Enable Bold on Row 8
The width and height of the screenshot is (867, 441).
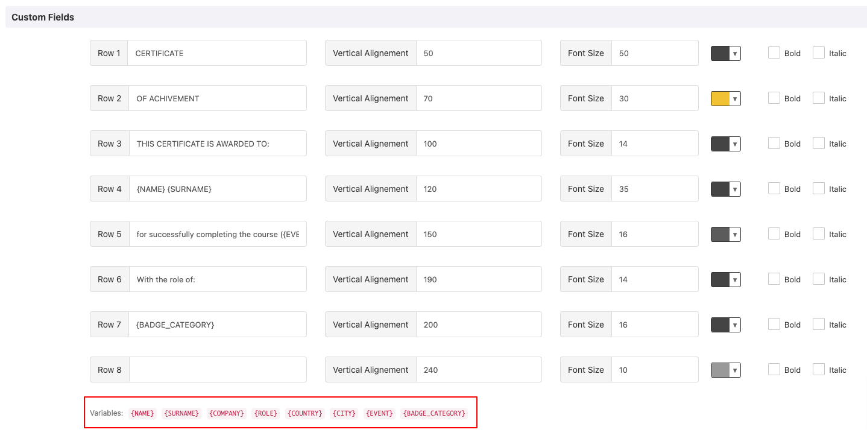[774, 369]
